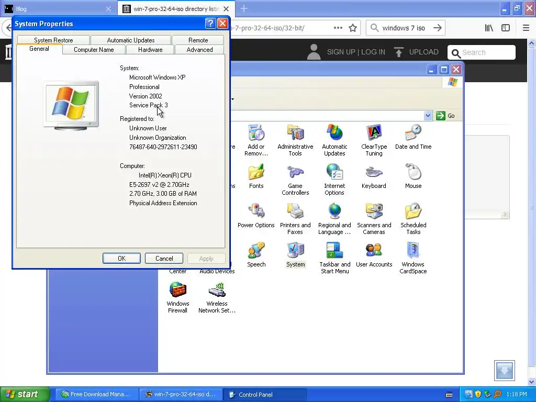Open Keyboard settings icon
Image resolution: width=536 pixels, height=402 pixels.
(x=374, y=176)
